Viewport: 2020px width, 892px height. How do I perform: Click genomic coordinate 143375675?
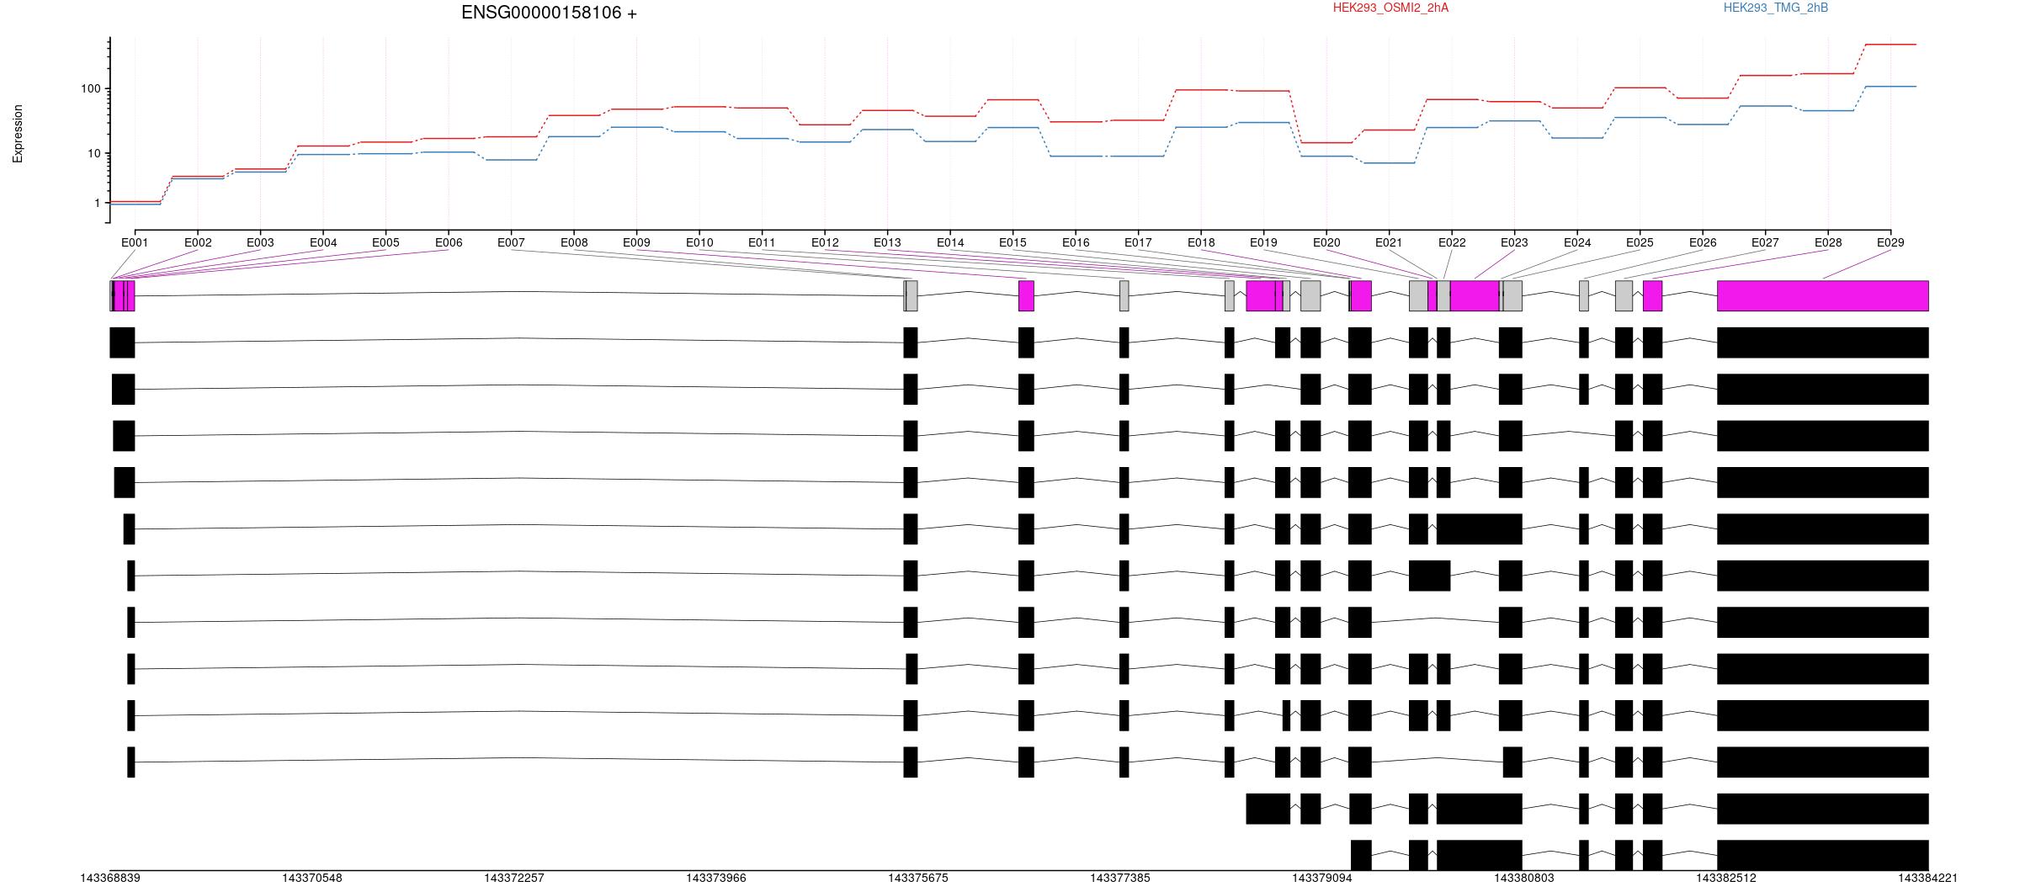918,878
